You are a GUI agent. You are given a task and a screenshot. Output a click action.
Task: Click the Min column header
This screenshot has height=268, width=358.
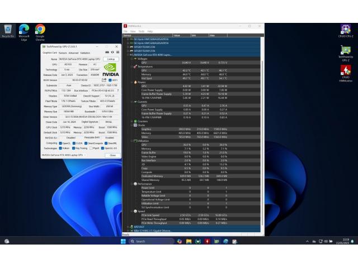200,35
